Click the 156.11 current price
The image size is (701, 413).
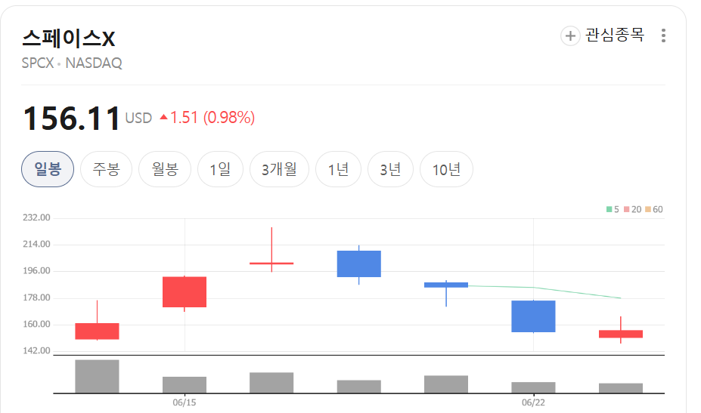[72, 119]
